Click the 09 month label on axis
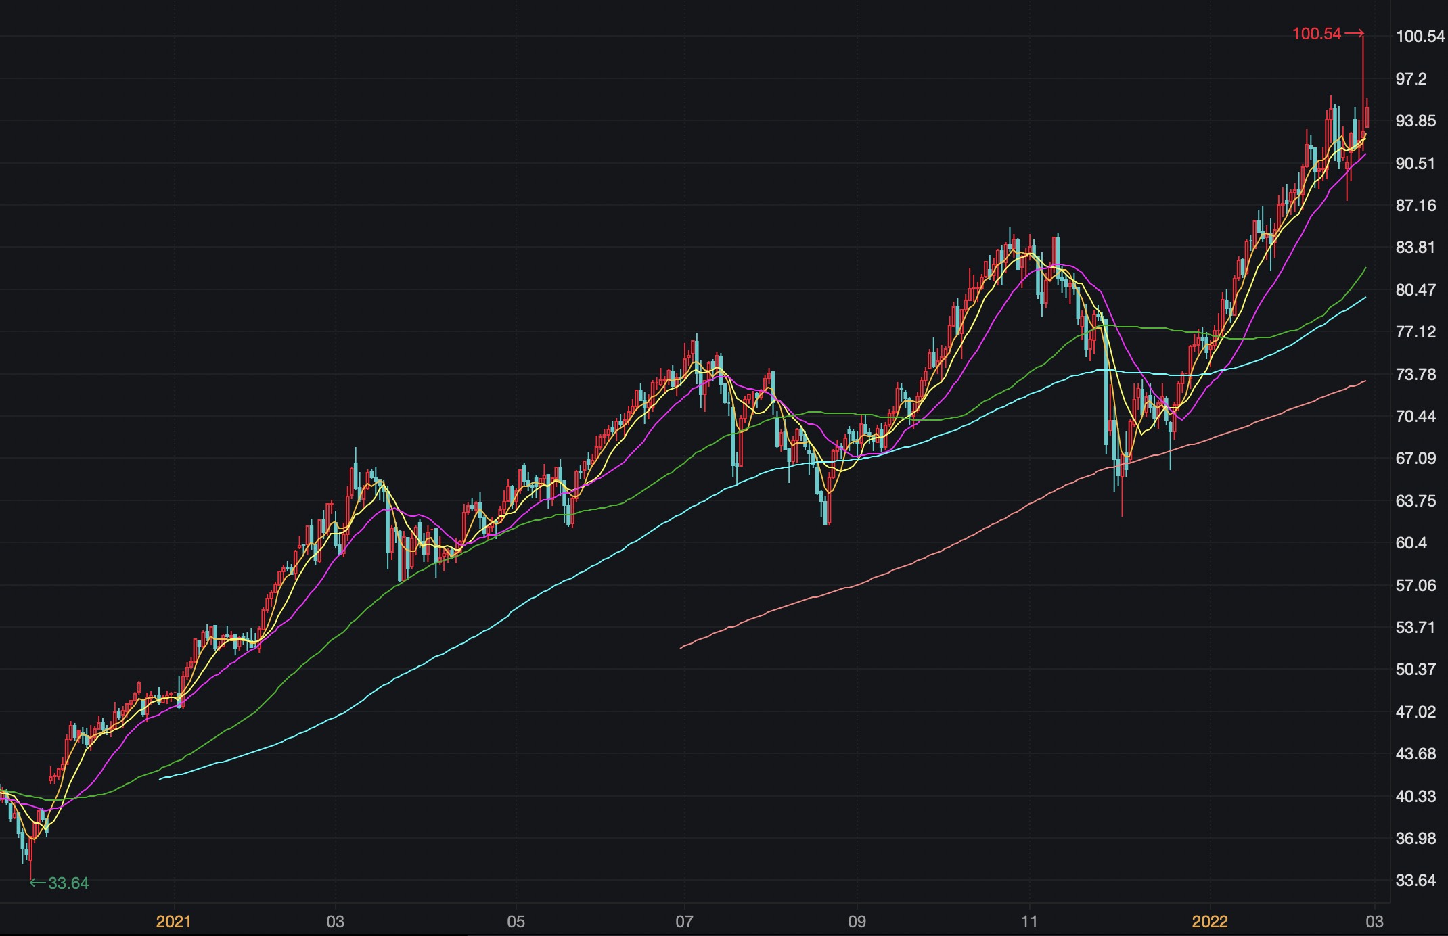Image resolution: width=1448 pixels, height=936 pixels. pos(857,921)
